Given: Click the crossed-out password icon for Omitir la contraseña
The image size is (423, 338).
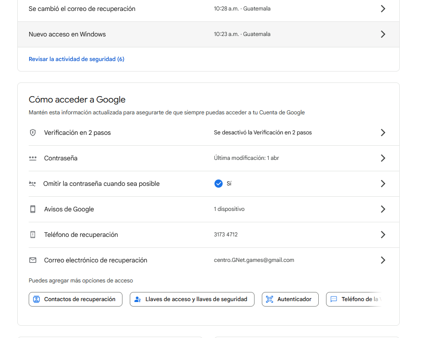Looking at the screenshot, I should tap(32, 184).
